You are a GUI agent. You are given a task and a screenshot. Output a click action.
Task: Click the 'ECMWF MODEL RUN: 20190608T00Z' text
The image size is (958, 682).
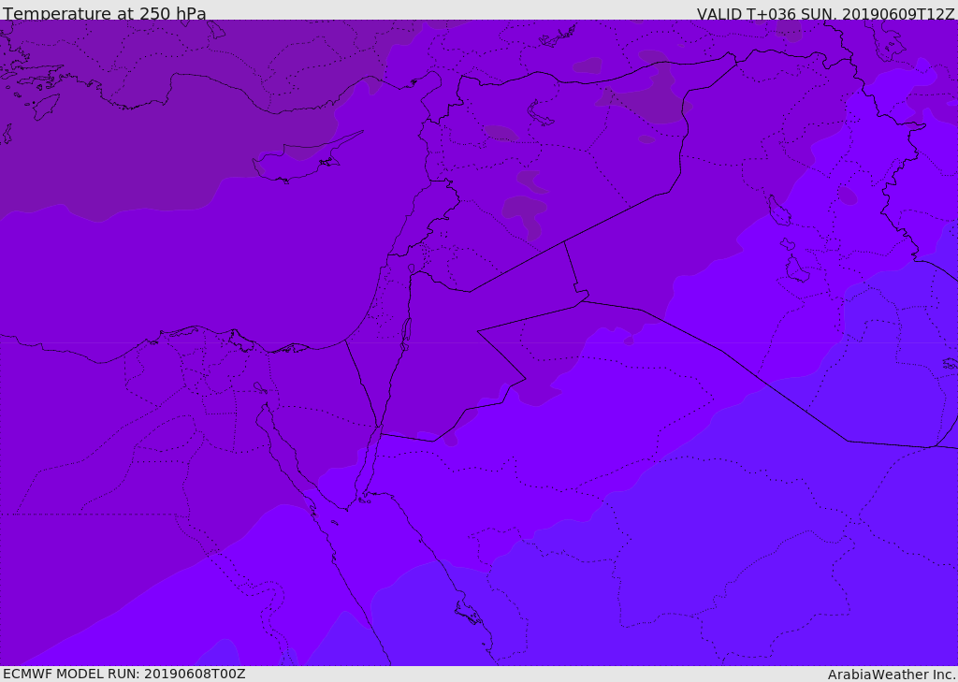[124, 674]
